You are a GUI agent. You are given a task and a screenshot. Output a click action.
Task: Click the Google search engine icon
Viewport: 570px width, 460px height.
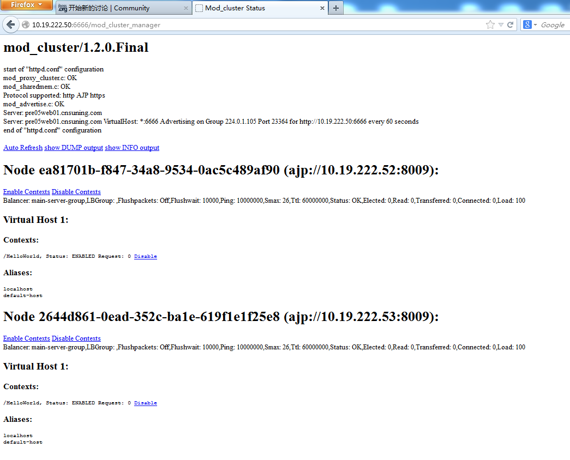click(527, 25)
